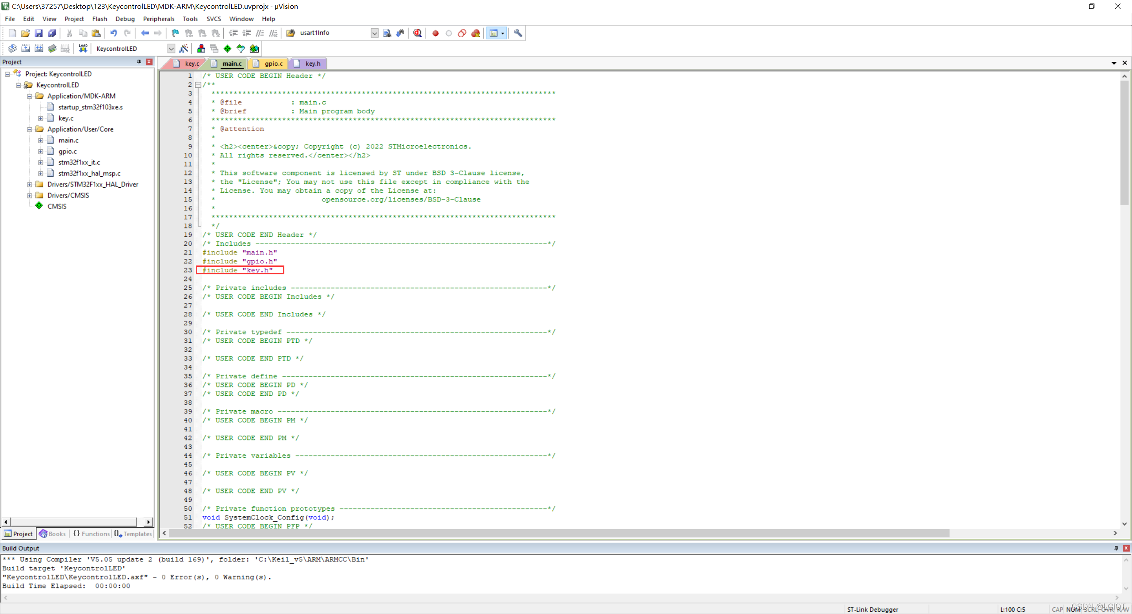Viewport: 1132px width, 614px height.
Task: Open the Flash menu
Action: (99, 19)
